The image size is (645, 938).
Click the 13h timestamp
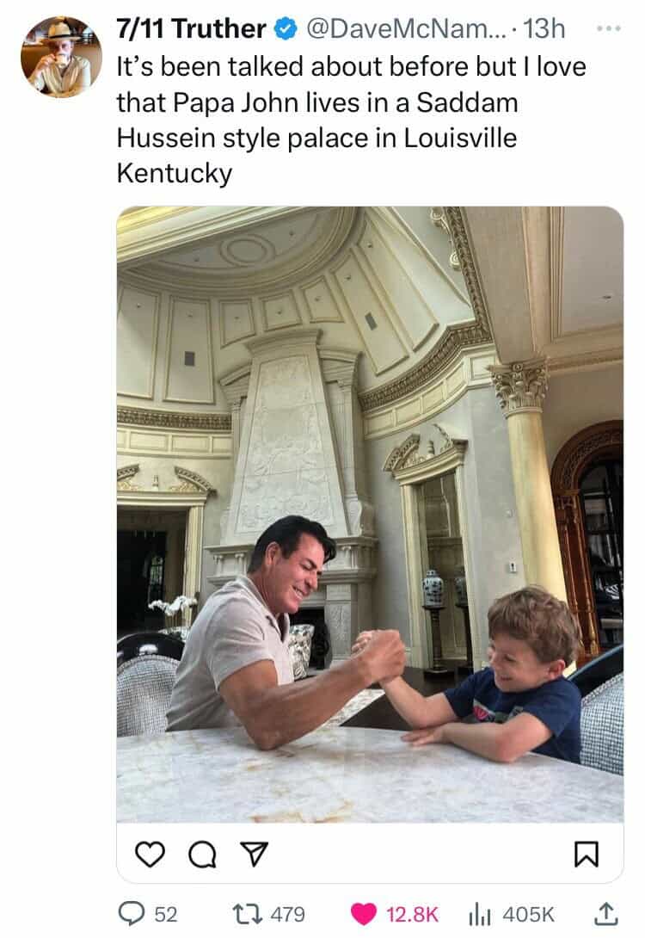pos(544,28)
